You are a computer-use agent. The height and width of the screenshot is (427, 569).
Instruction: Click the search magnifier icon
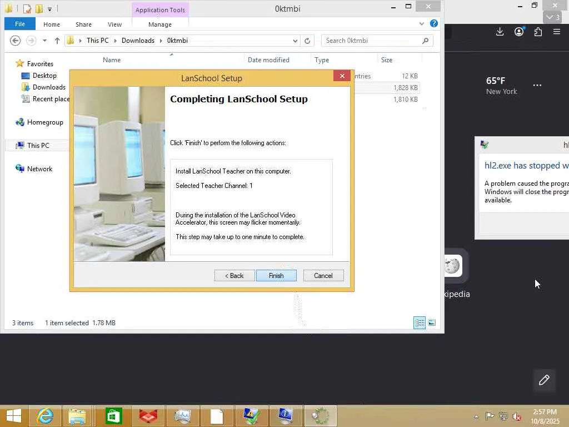click(x=425, y=41)
